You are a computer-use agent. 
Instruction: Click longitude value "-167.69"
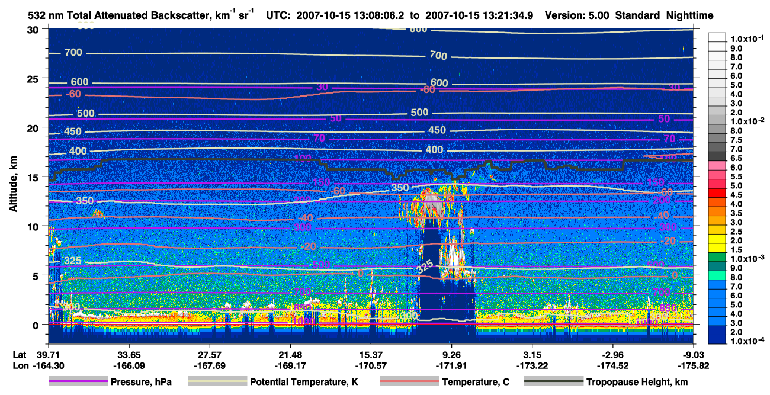[209, 365]
